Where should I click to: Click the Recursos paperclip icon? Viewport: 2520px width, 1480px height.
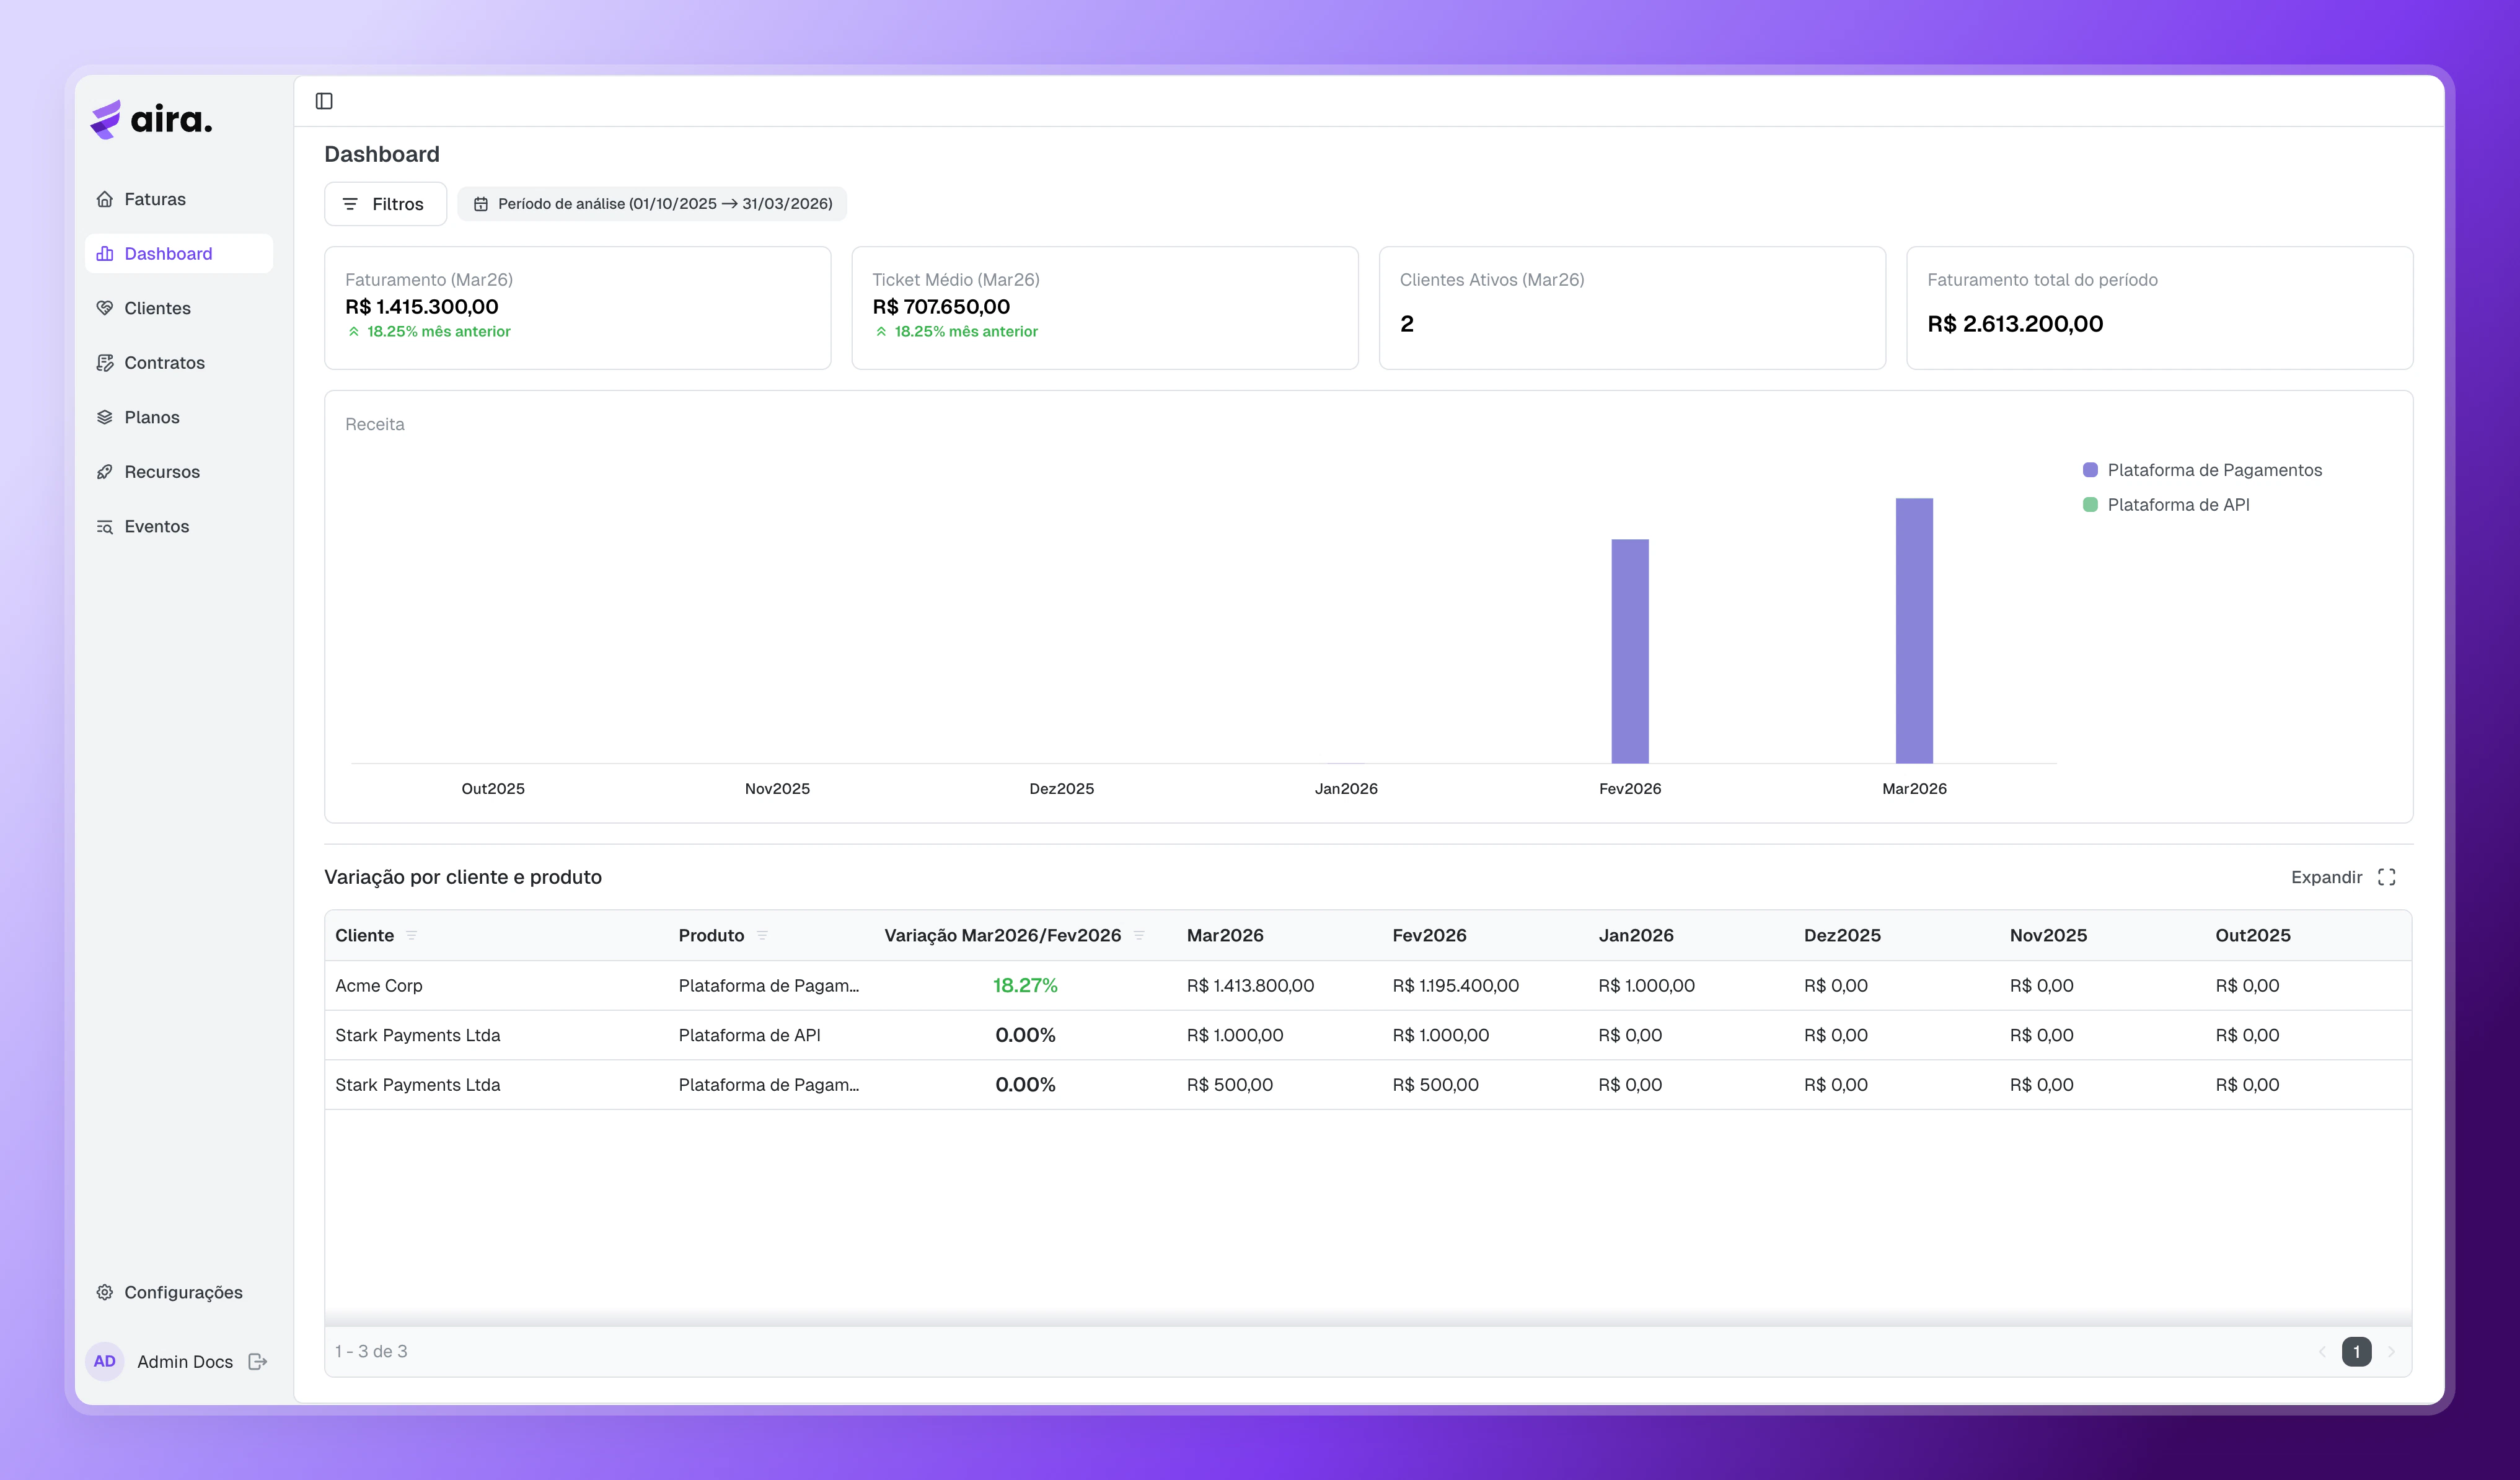click(x=106, y=471)
